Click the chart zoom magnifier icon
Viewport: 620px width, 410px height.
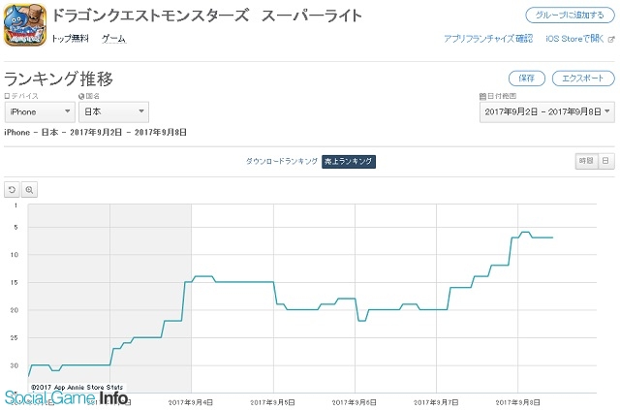(29, 190)
